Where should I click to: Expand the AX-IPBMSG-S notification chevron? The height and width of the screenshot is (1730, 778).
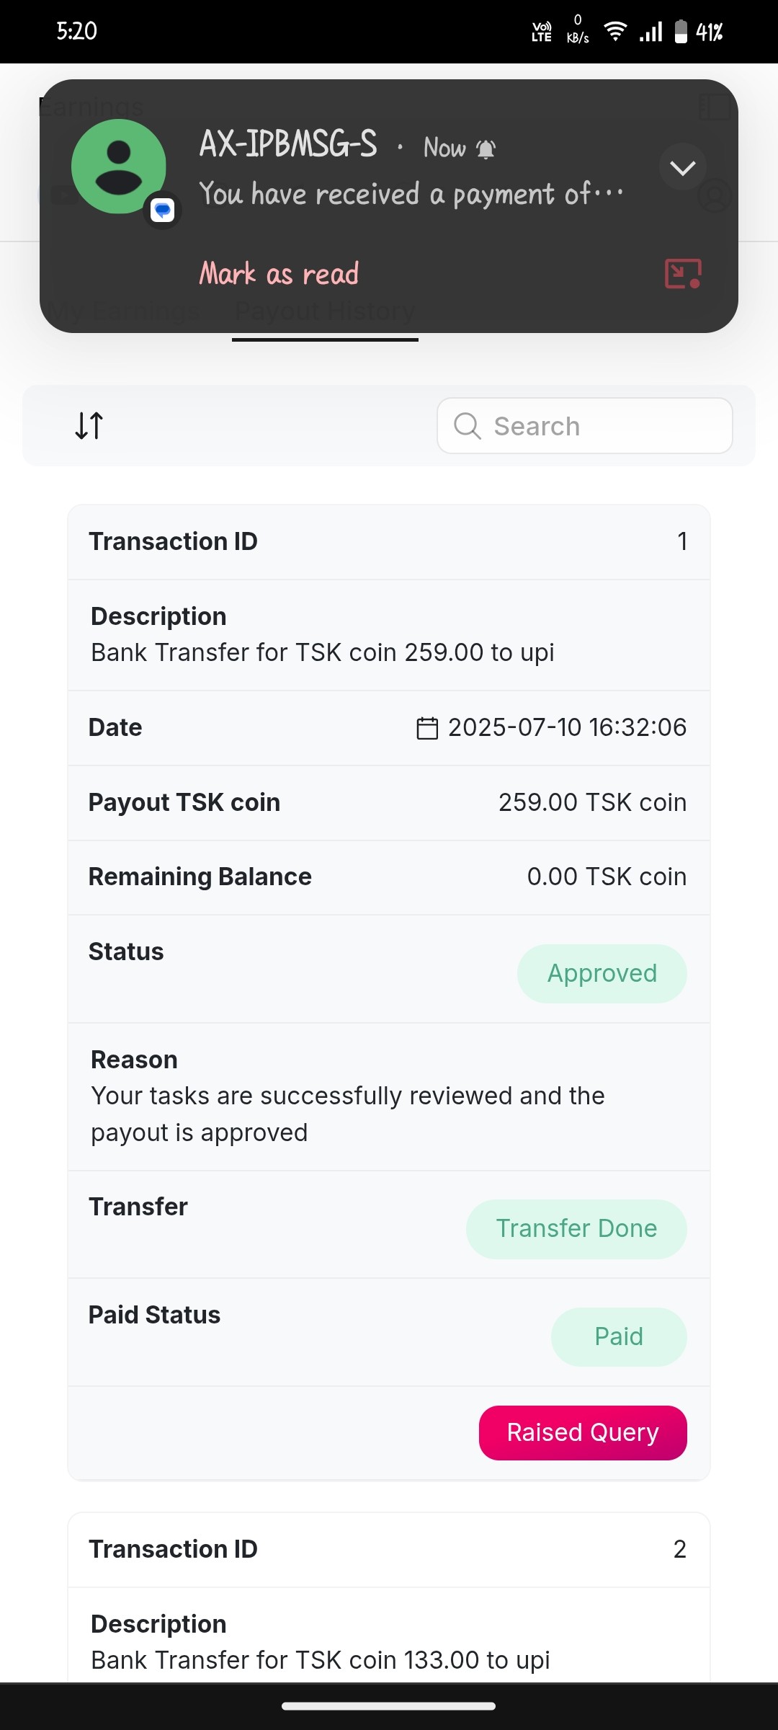click(x=682, y=167)
